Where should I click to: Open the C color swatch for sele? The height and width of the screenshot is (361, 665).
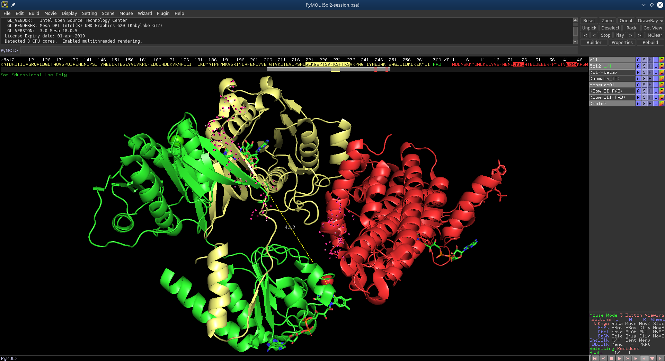pos(662,104)
